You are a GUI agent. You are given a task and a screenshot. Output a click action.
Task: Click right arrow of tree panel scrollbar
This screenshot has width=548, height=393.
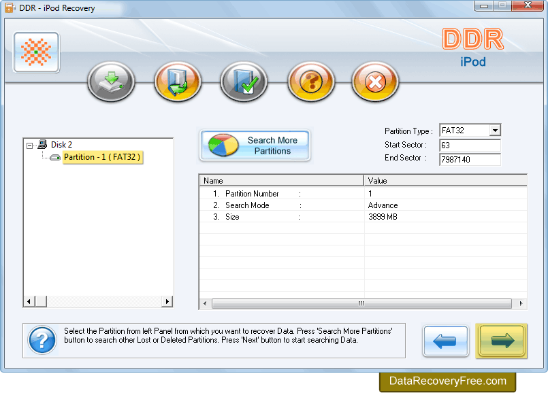(167, 301)
